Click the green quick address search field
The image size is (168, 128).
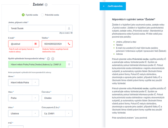(37, 64)
